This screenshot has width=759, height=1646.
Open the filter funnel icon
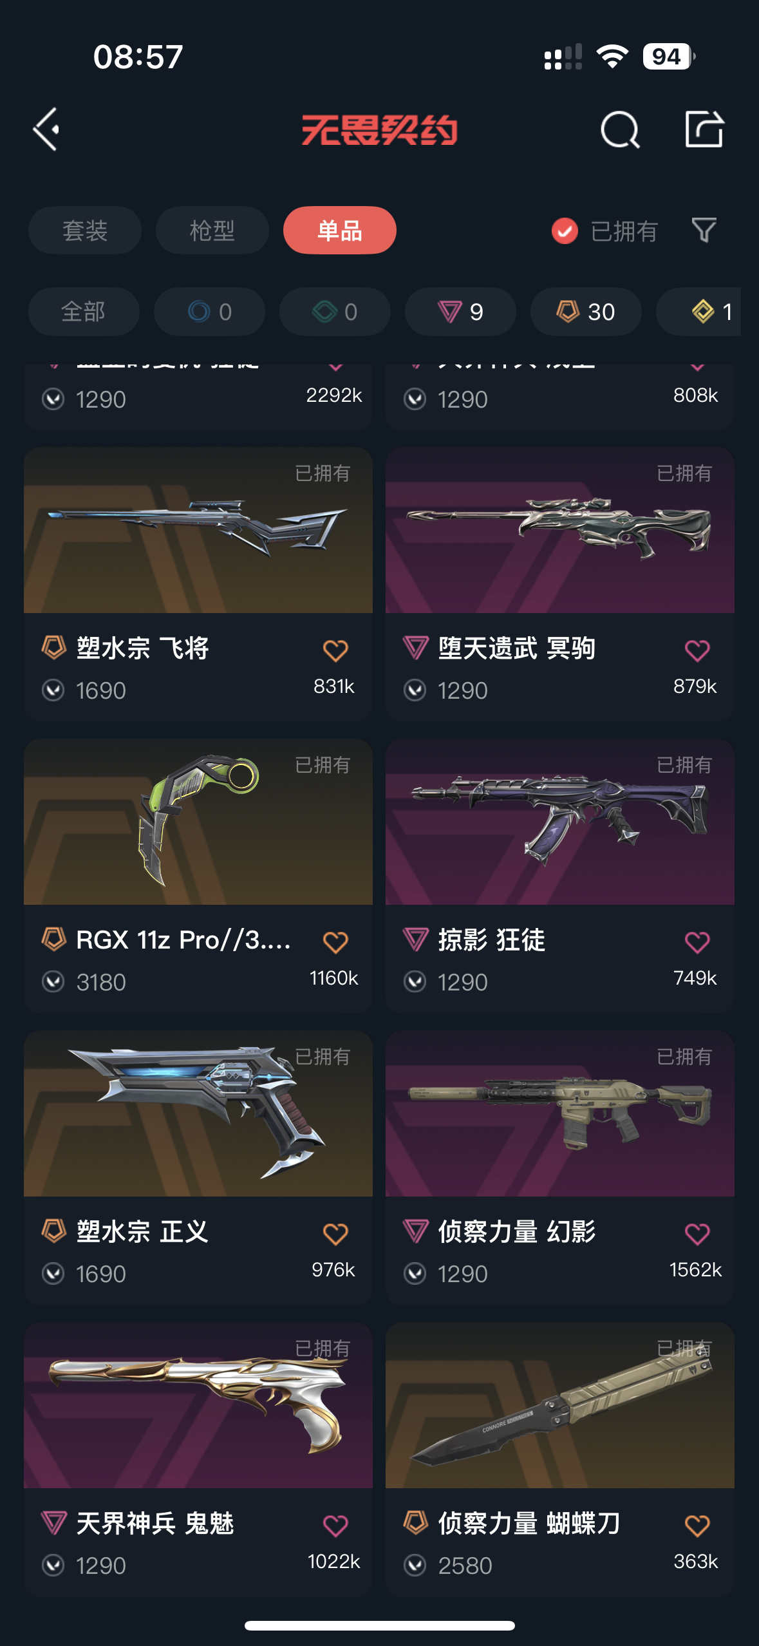704,230
